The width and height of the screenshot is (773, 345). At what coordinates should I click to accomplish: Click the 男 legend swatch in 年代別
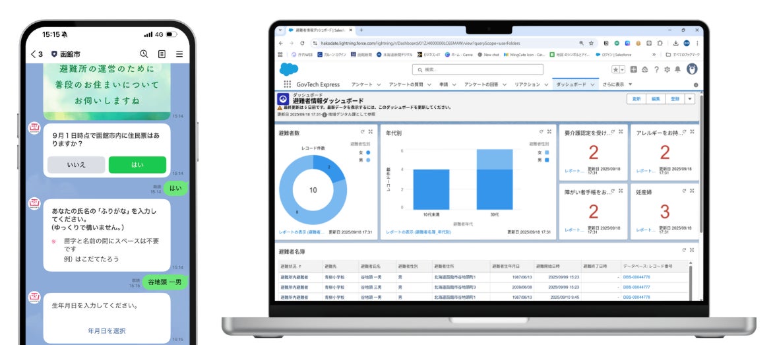click(x=546, y=160)
